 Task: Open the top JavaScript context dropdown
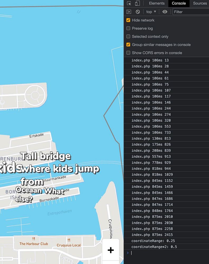tap(151, 12)
